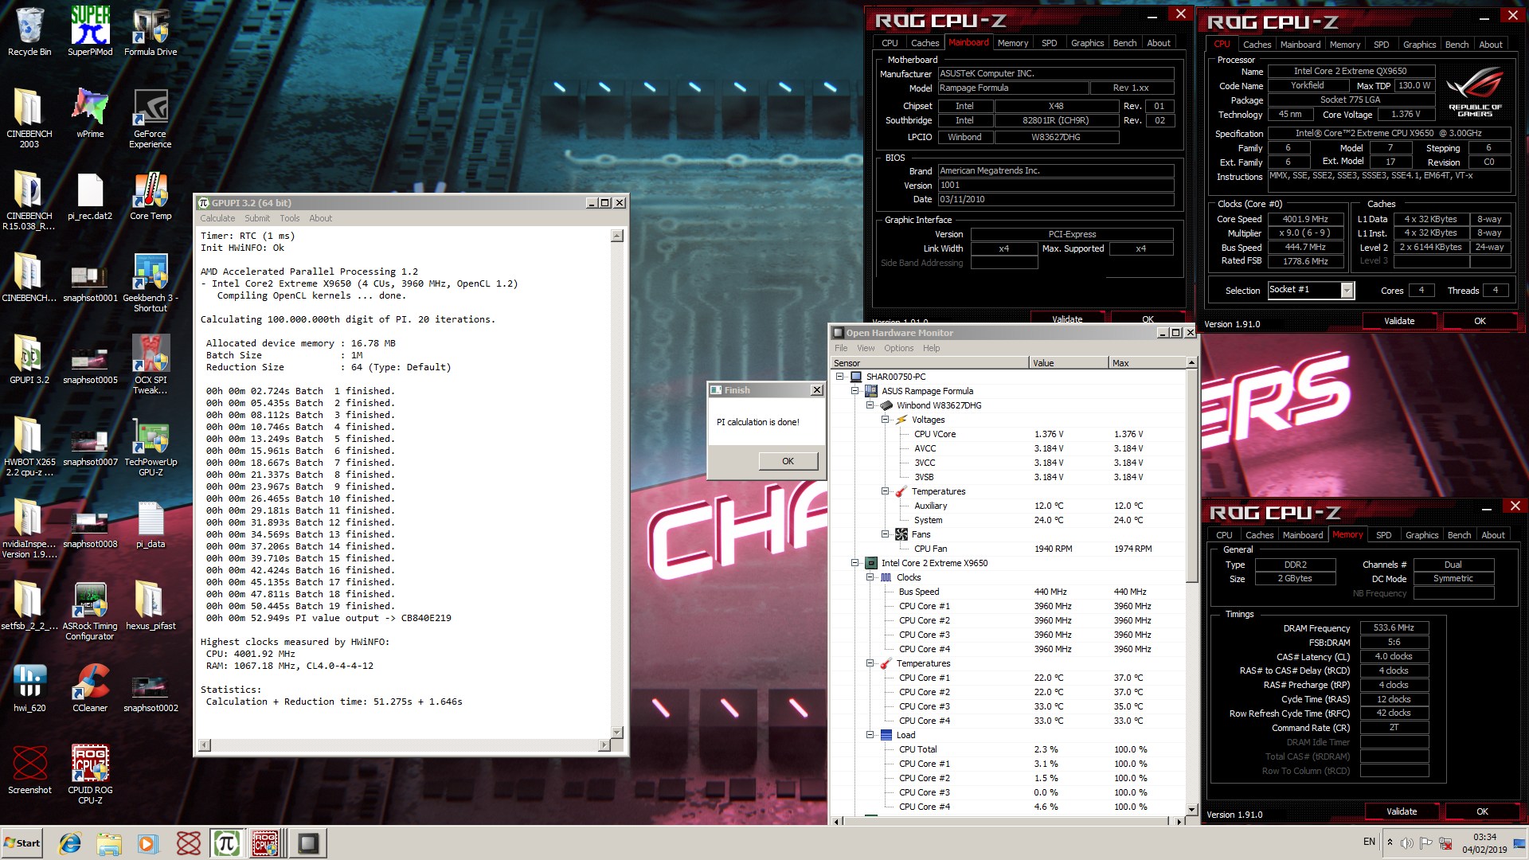
Task: Open the Geekbench 3 Shortcut icon
Action: point(151,283)
